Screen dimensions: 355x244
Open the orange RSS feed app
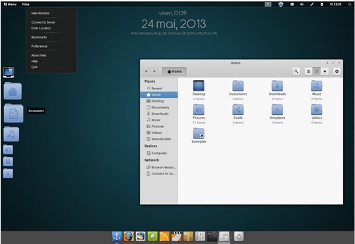(x=164, y=237)
